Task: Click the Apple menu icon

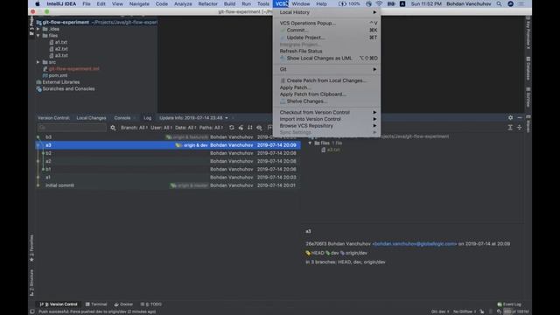Action: (x=38, y=3)
